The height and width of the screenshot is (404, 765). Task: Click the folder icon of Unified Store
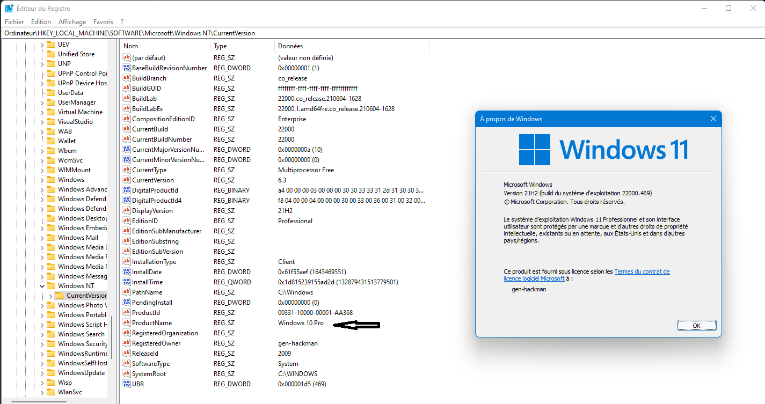pyautogui.click(x=51, y=54)
